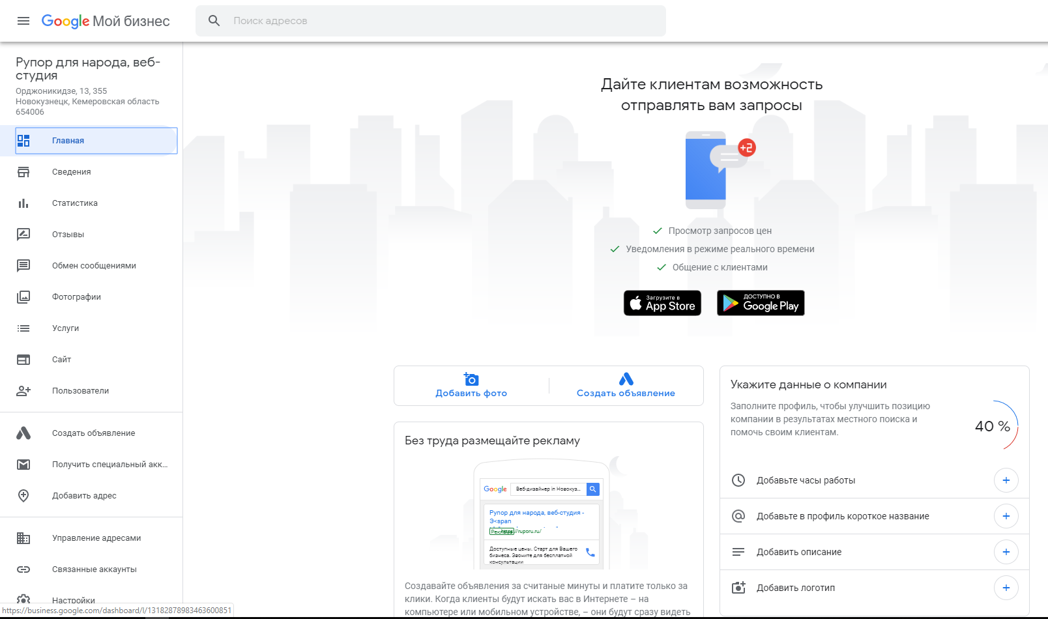Click the Сайт webpage icon
The height and width of the screenshot is (619, 1048).
(x=23, y=360)
